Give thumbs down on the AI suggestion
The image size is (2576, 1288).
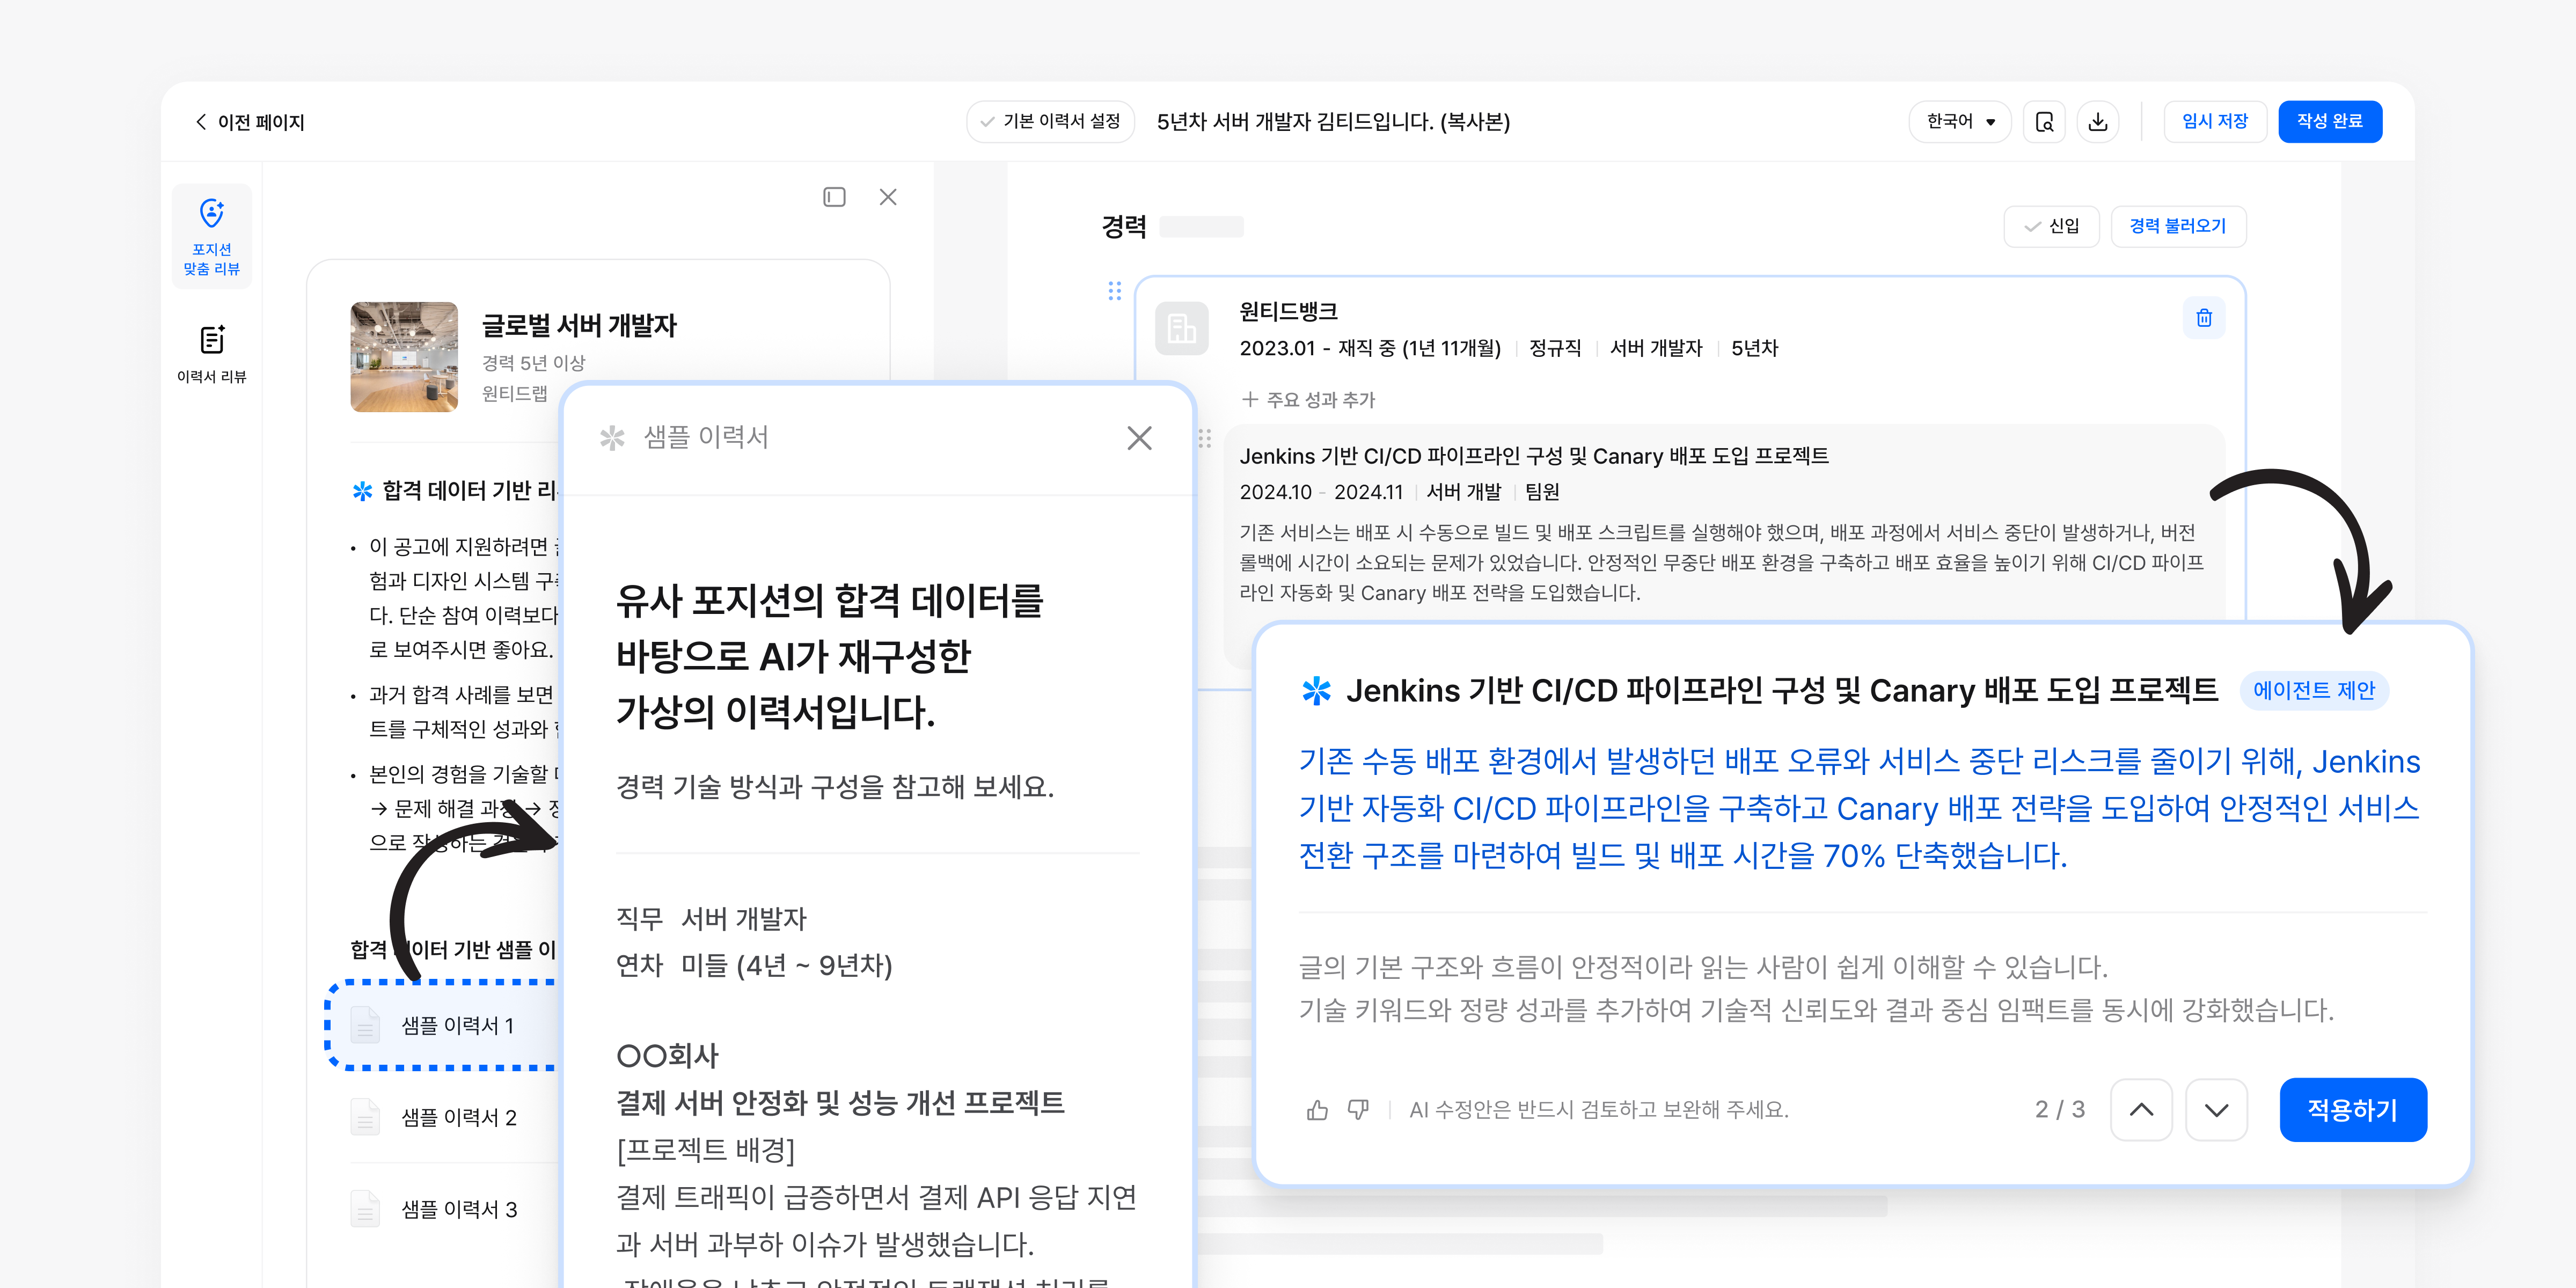1358,1109
